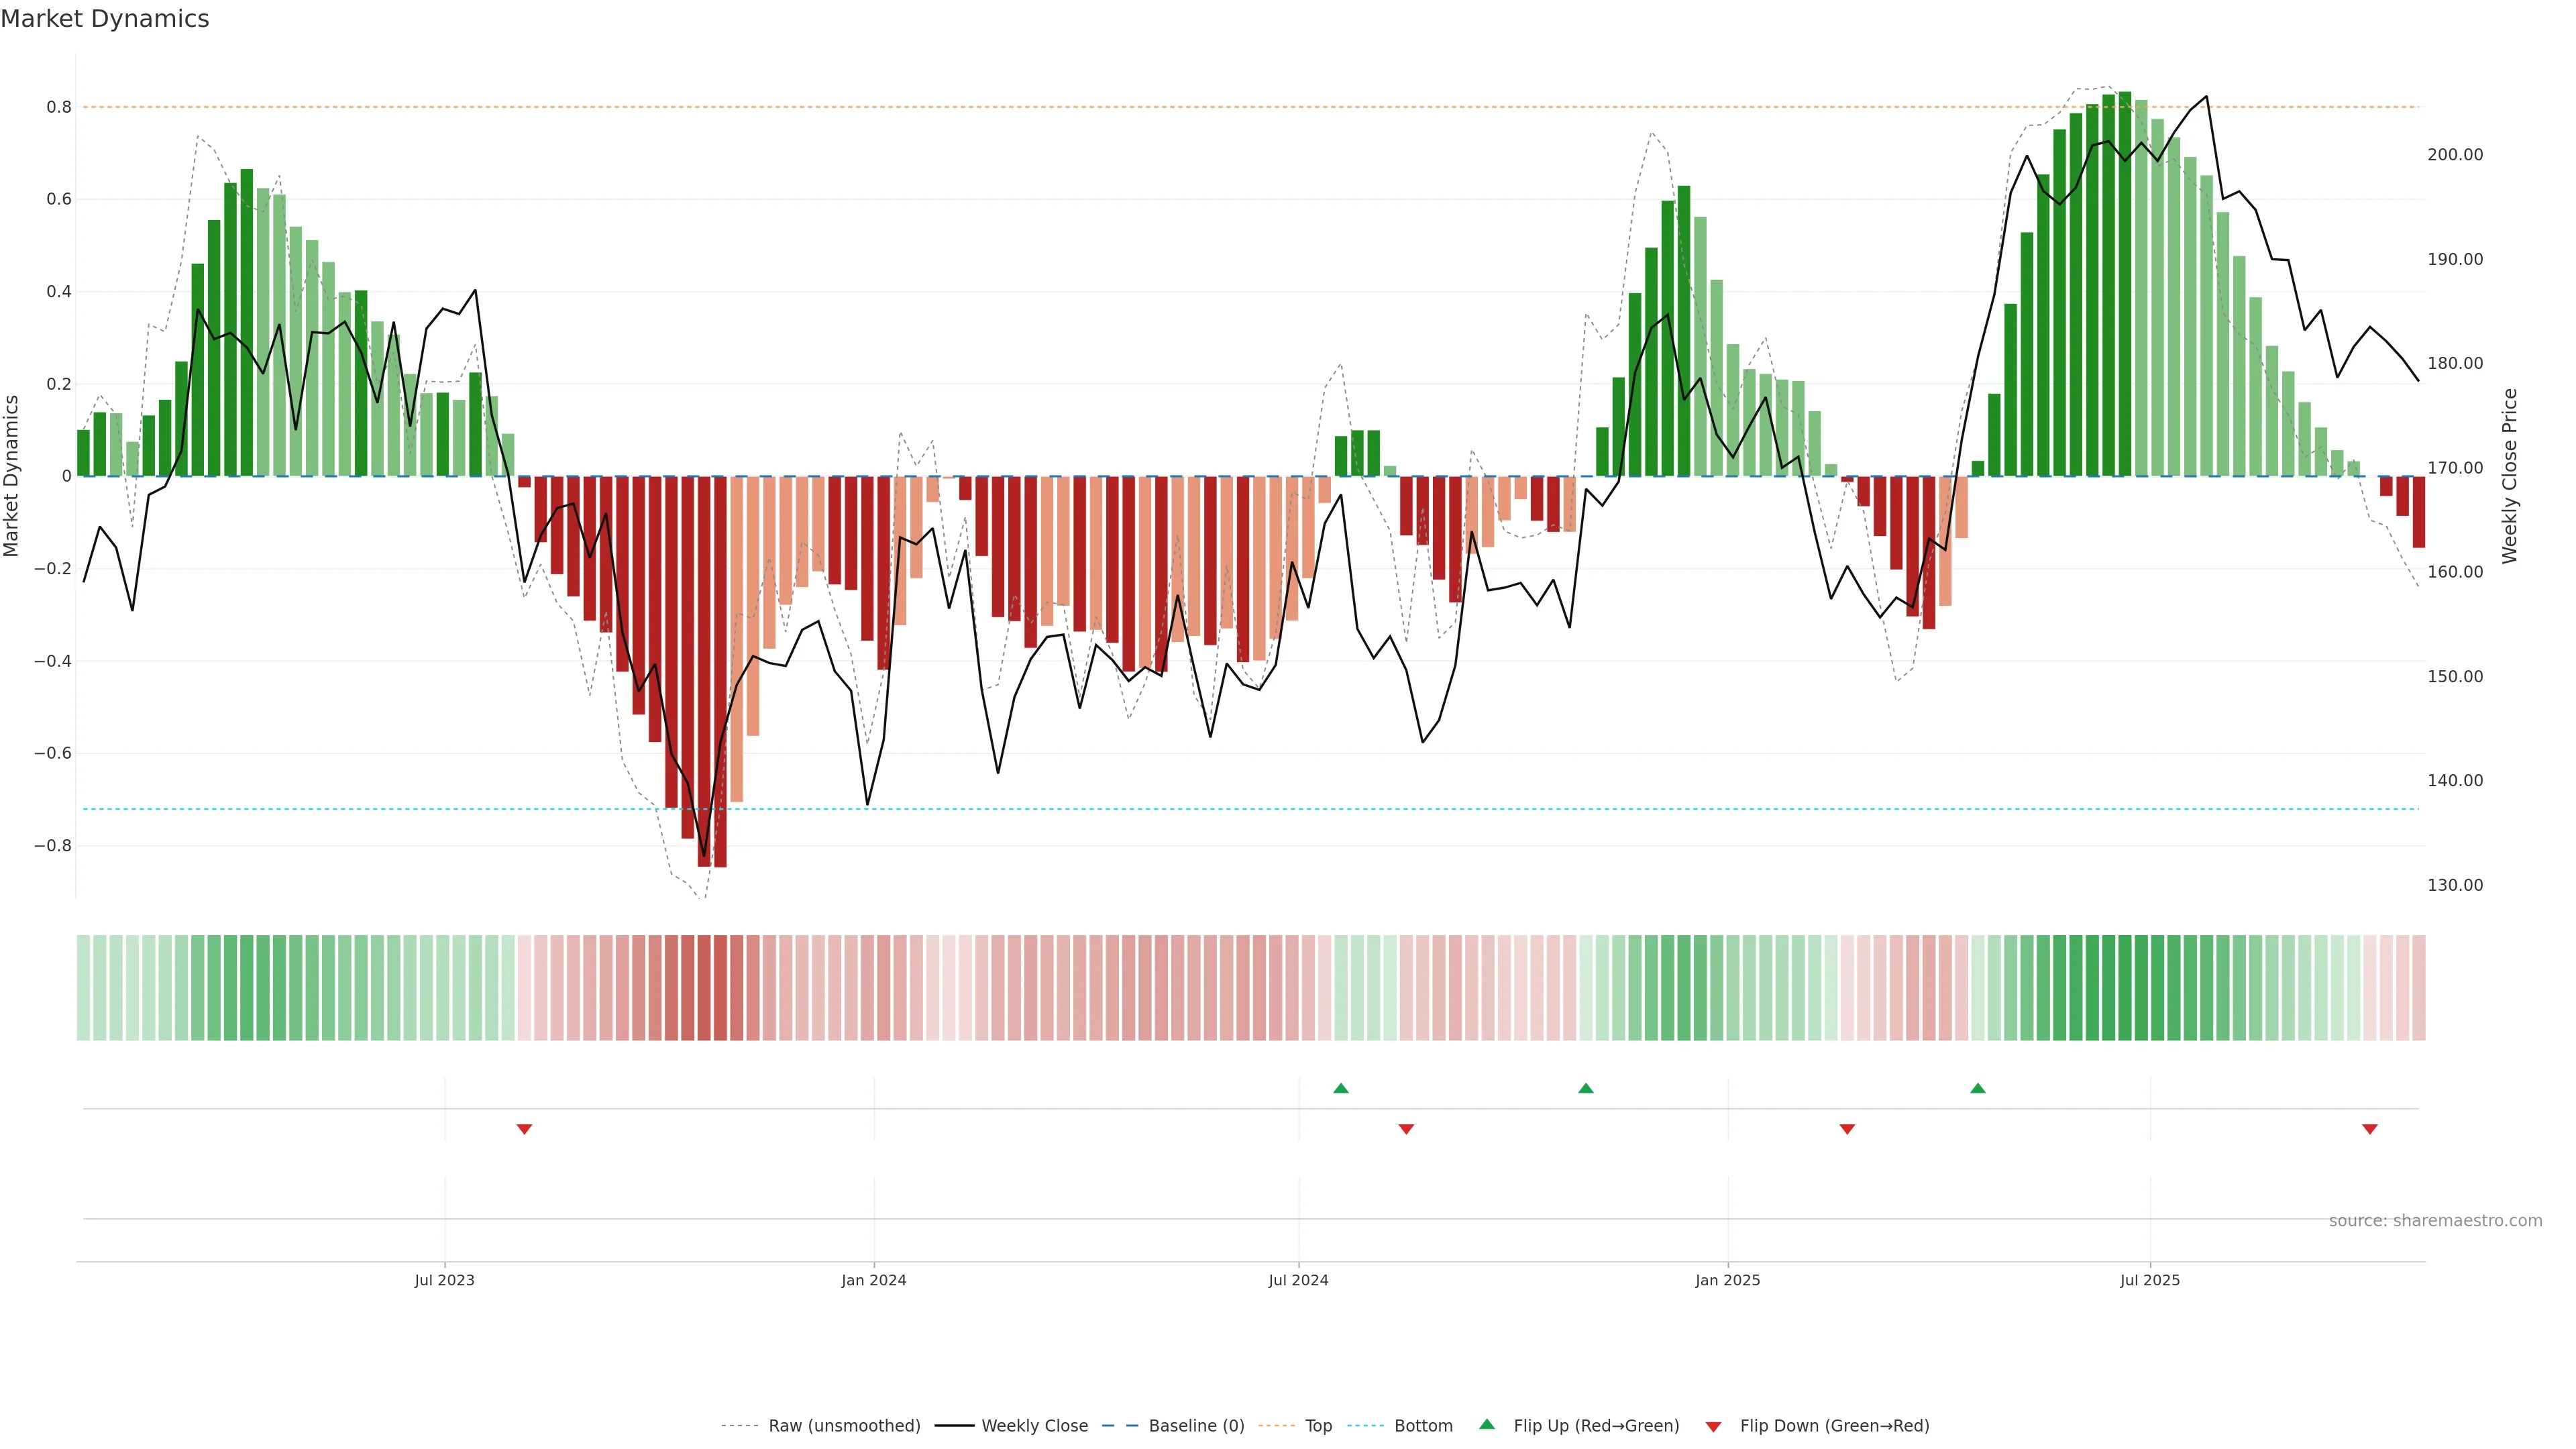Toggle the Weekly Close legend entry
The width and height of the screenshot is (2576, 1449).
[1034, 1426]
